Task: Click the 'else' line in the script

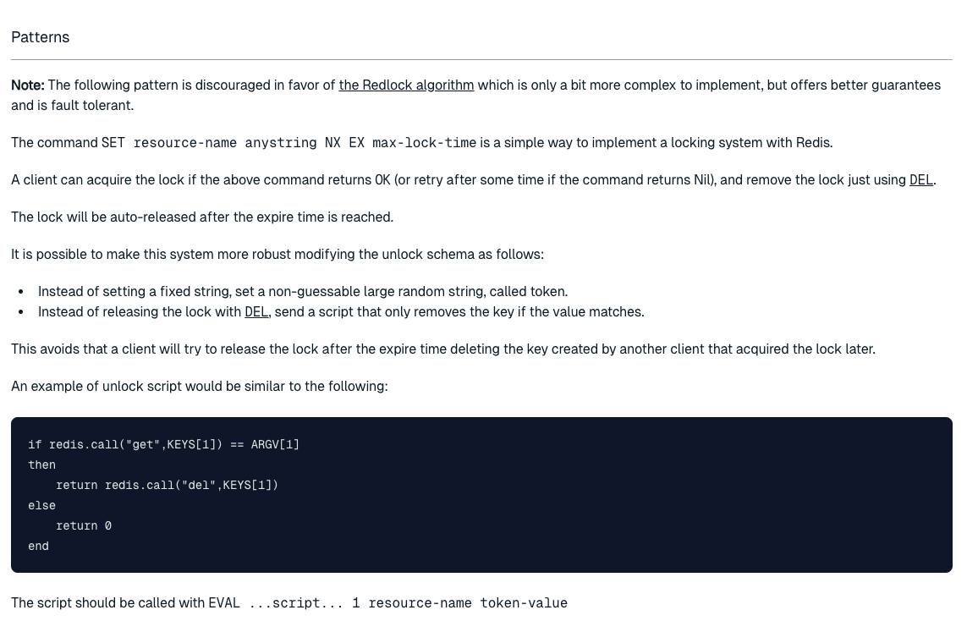Action: (x=41, y=505)
